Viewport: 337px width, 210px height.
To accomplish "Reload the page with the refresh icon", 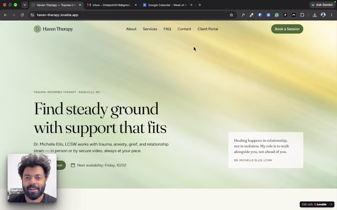I will tap(22, 15).
